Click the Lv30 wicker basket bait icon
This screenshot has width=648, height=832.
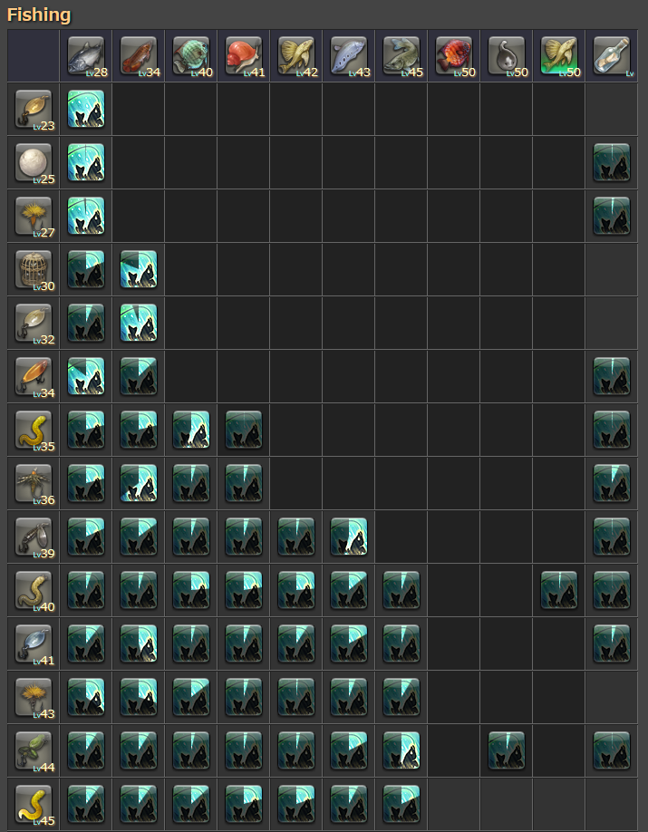click(x=34, y=269)
